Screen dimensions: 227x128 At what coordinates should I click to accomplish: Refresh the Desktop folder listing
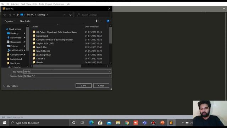click(x=70, y=15)
